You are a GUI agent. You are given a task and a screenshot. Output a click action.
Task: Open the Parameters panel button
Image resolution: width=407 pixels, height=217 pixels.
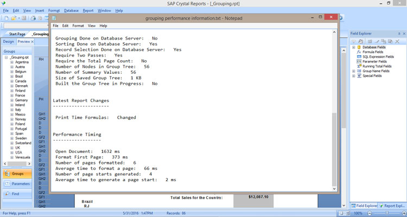pos(17,184)
